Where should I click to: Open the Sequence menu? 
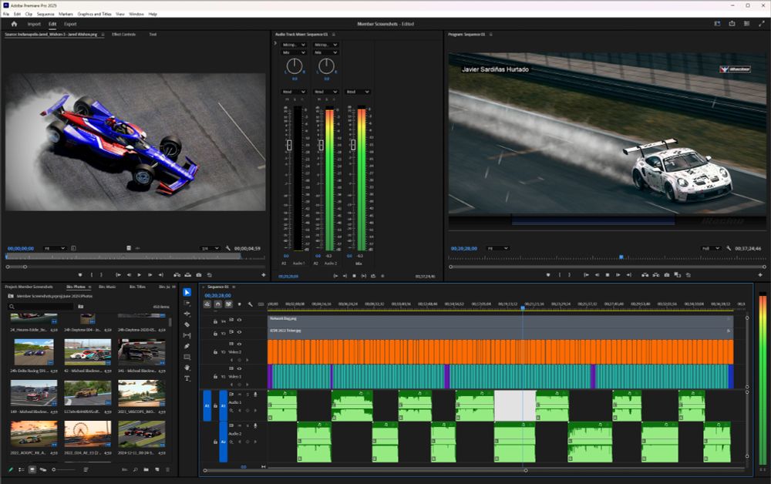[x=45, y=14]
